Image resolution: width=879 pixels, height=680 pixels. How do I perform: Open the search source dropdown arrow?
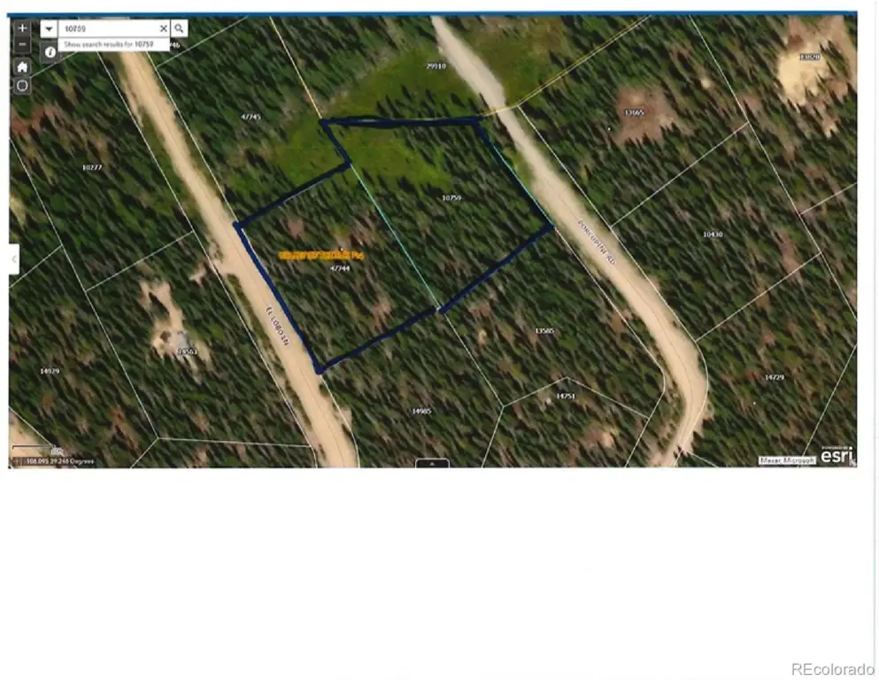49,28
